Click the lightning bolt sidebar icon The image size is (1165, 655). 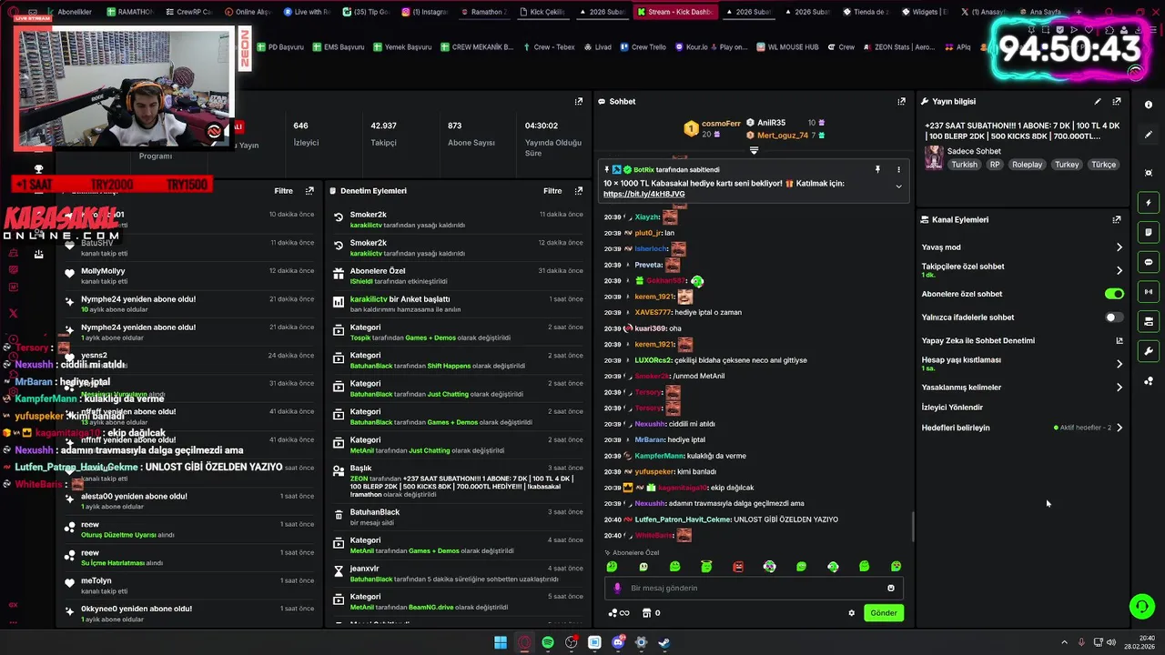(x=1149, y=202)
